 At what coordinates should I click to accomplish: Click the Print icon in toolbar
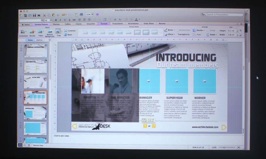(39, 15)
